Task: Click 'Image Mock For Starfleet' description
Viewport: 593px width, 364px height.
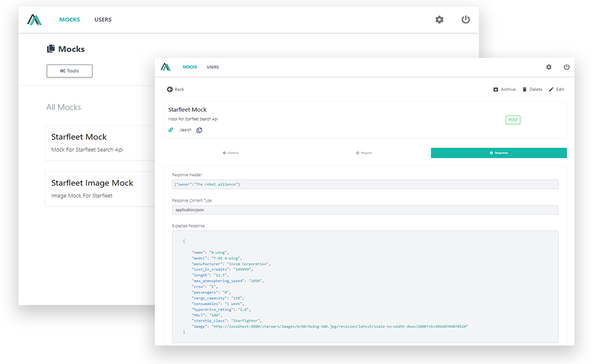Action: click(82, 196)
